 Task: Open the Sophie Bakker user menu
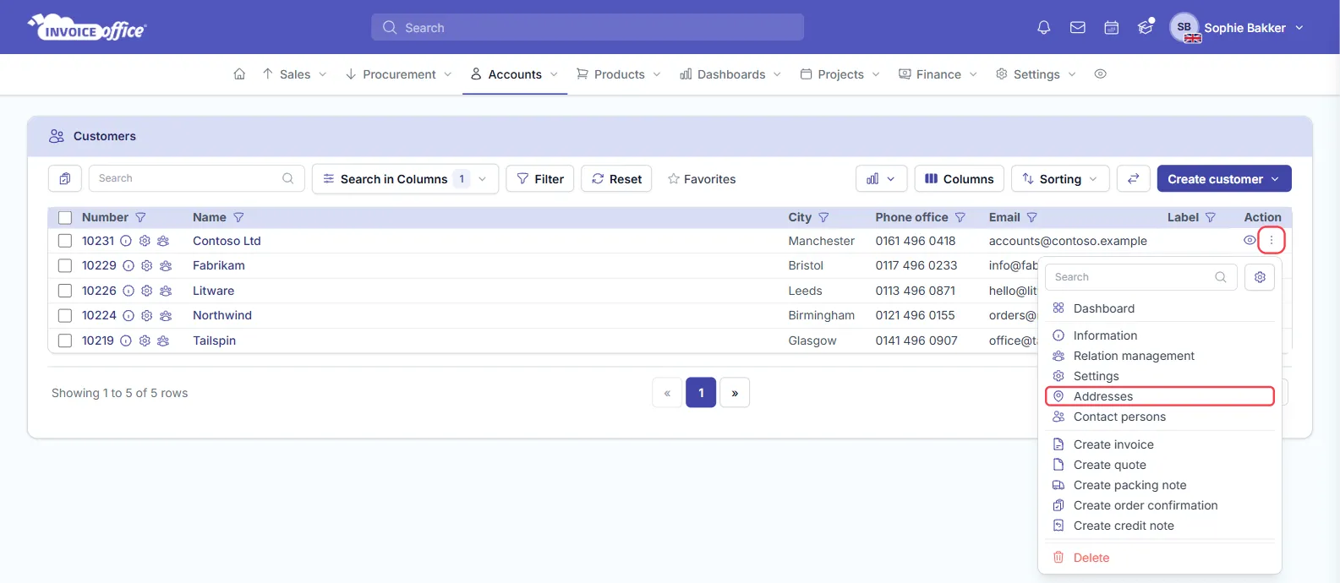[x=1253, y=28]
